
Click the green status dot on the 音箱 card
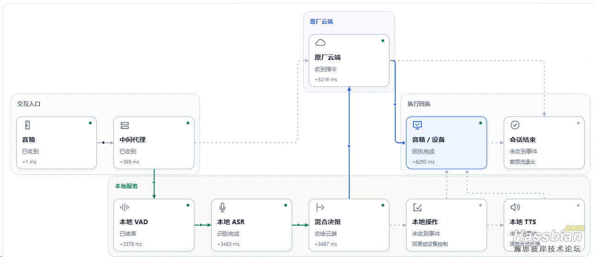90,123
